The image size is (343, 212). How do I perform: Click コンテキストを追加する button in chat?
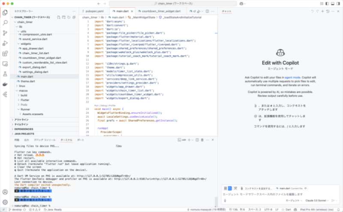click(x=256, y=188)
